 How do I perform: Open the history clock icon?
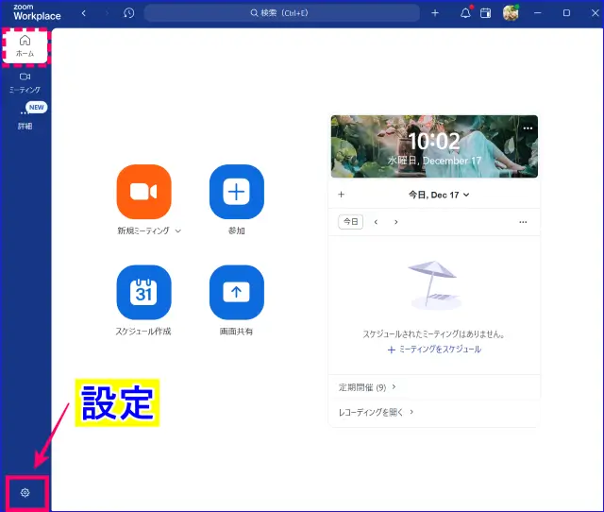point(129,13)
